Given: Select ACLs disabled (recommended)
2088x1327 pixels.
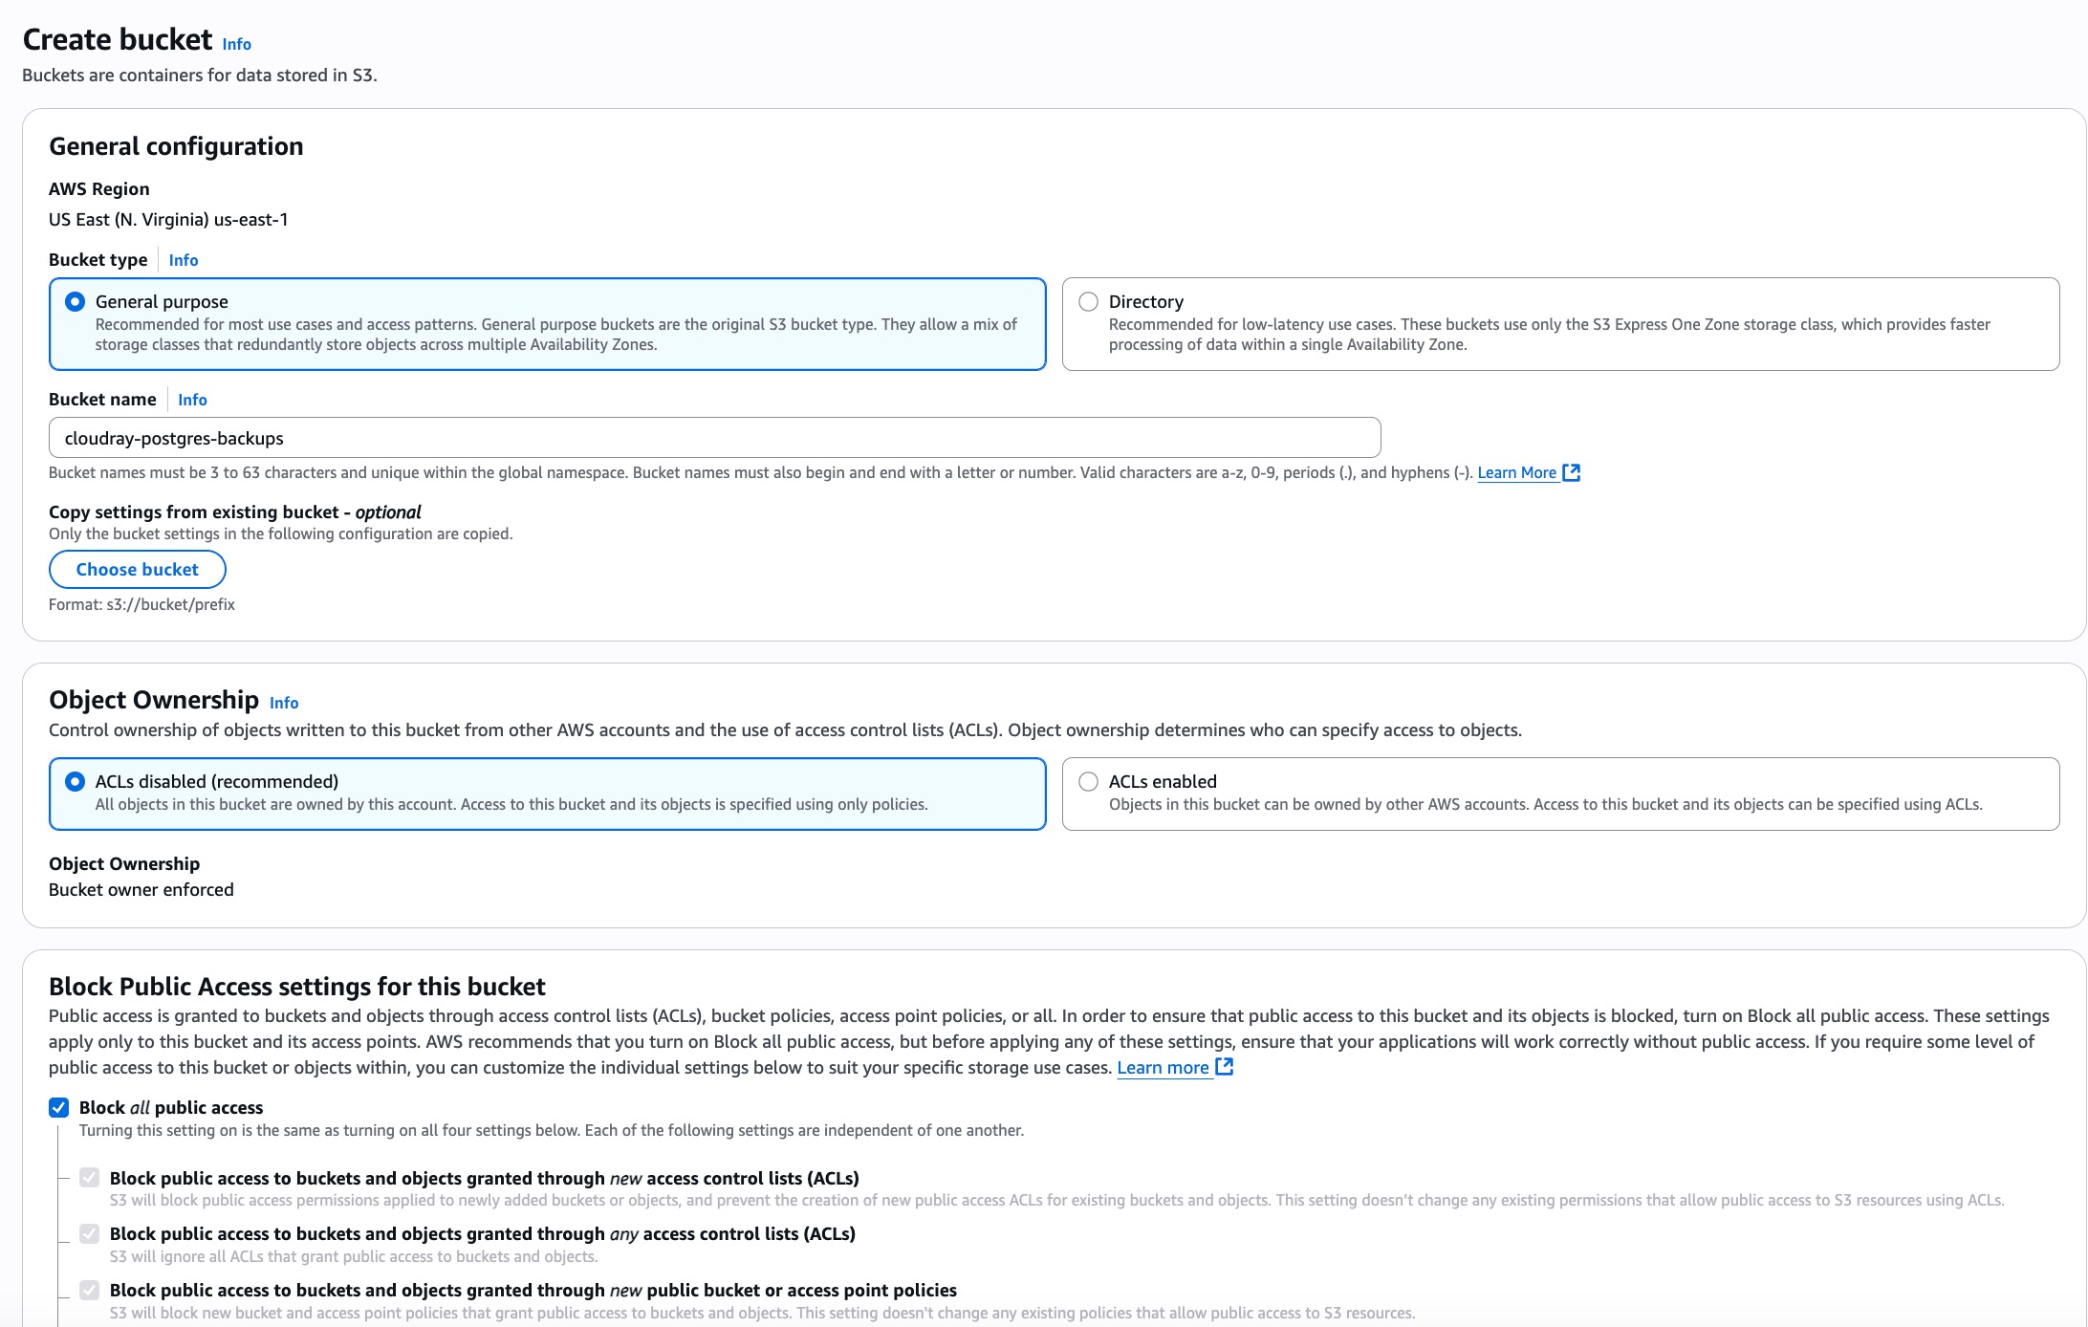Looking at the screenshot, I should (x=73, y=781).
